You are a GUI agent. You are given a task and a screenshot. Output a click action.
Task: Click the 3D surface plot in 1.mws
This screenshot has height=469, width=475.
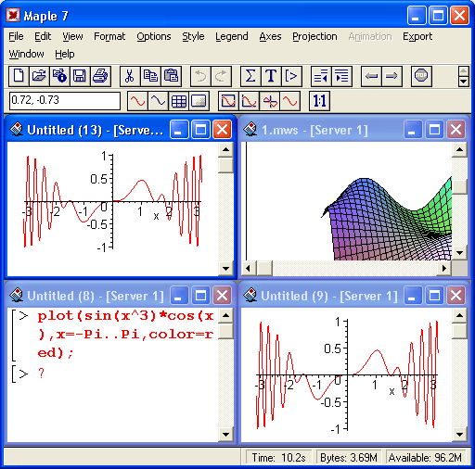(387, 219)
